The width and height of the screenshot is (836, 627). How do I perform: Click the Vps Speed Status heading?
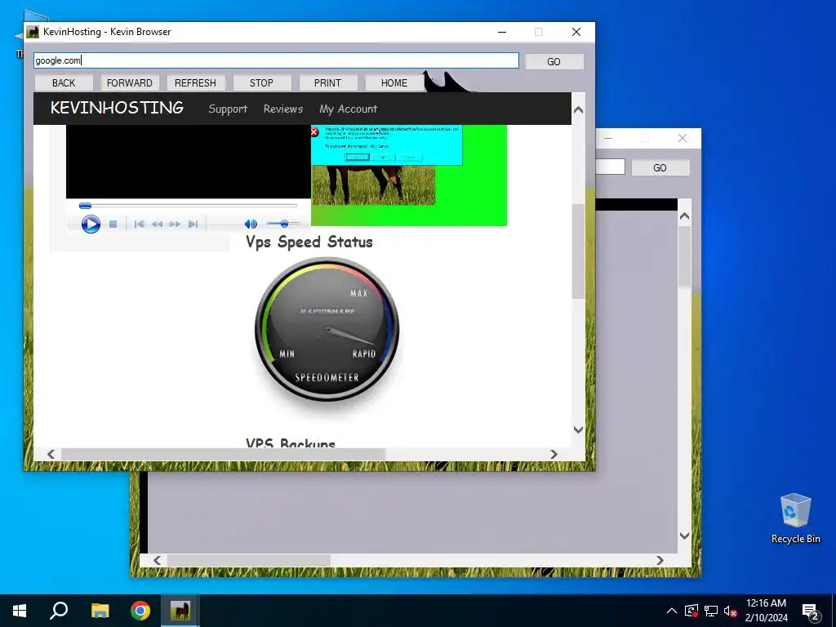point(309,242)
